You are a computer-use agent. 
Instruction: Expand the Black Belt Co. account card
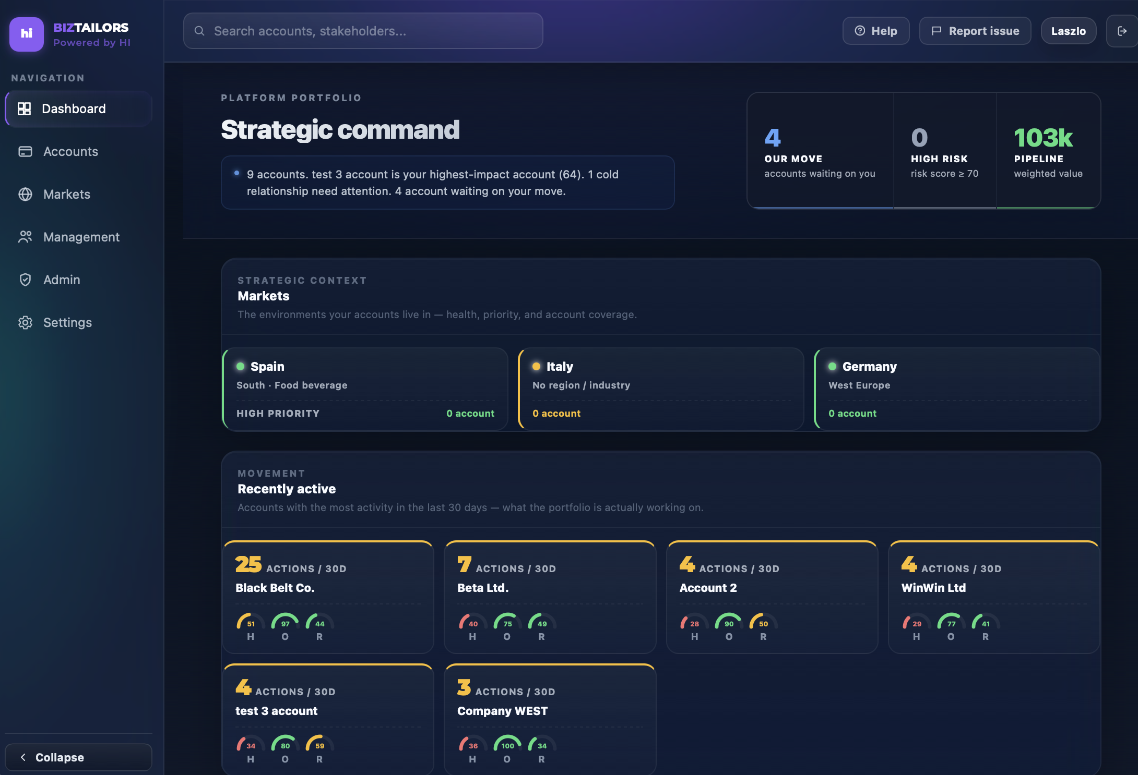point(328,597)
